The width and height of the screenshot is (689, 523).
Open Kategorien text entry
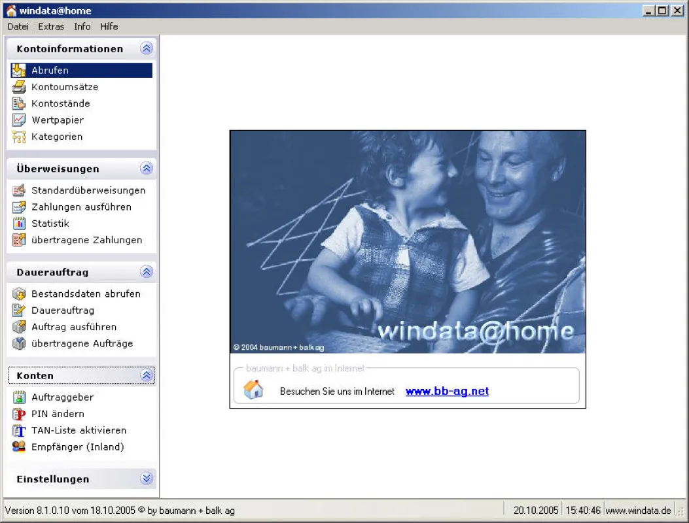tap(57, 137)
